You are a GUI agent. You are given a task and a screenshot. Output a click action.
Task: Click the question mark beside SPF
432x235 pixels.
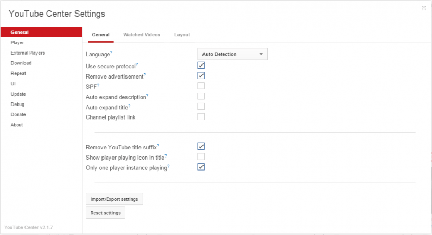[x=98, y=85]
